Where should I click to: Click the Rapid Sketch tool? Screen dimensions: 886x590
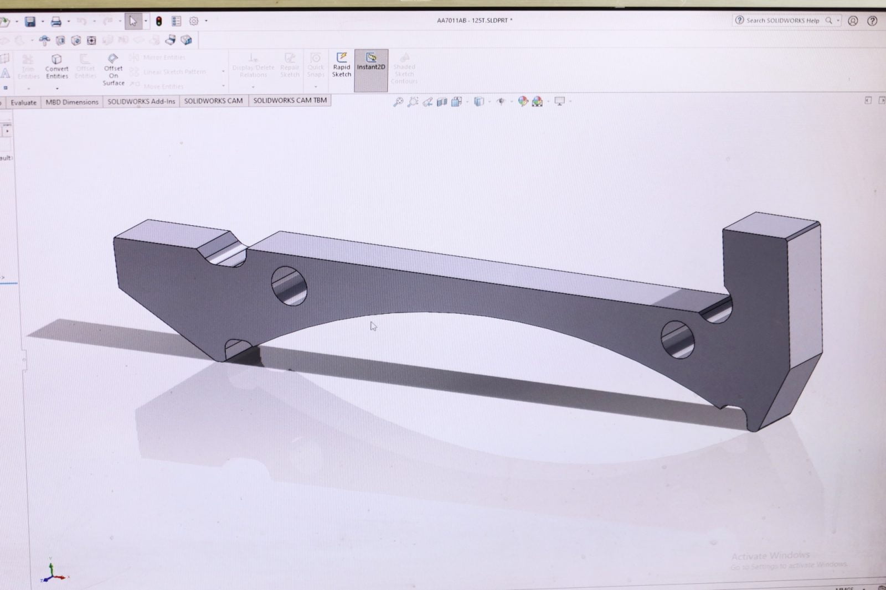(342, 65)
